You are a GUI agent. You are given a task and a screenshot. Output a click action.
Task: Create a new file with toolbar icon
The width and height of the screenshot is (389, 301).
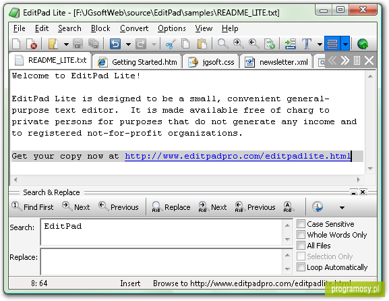click(x=17, y=45)
